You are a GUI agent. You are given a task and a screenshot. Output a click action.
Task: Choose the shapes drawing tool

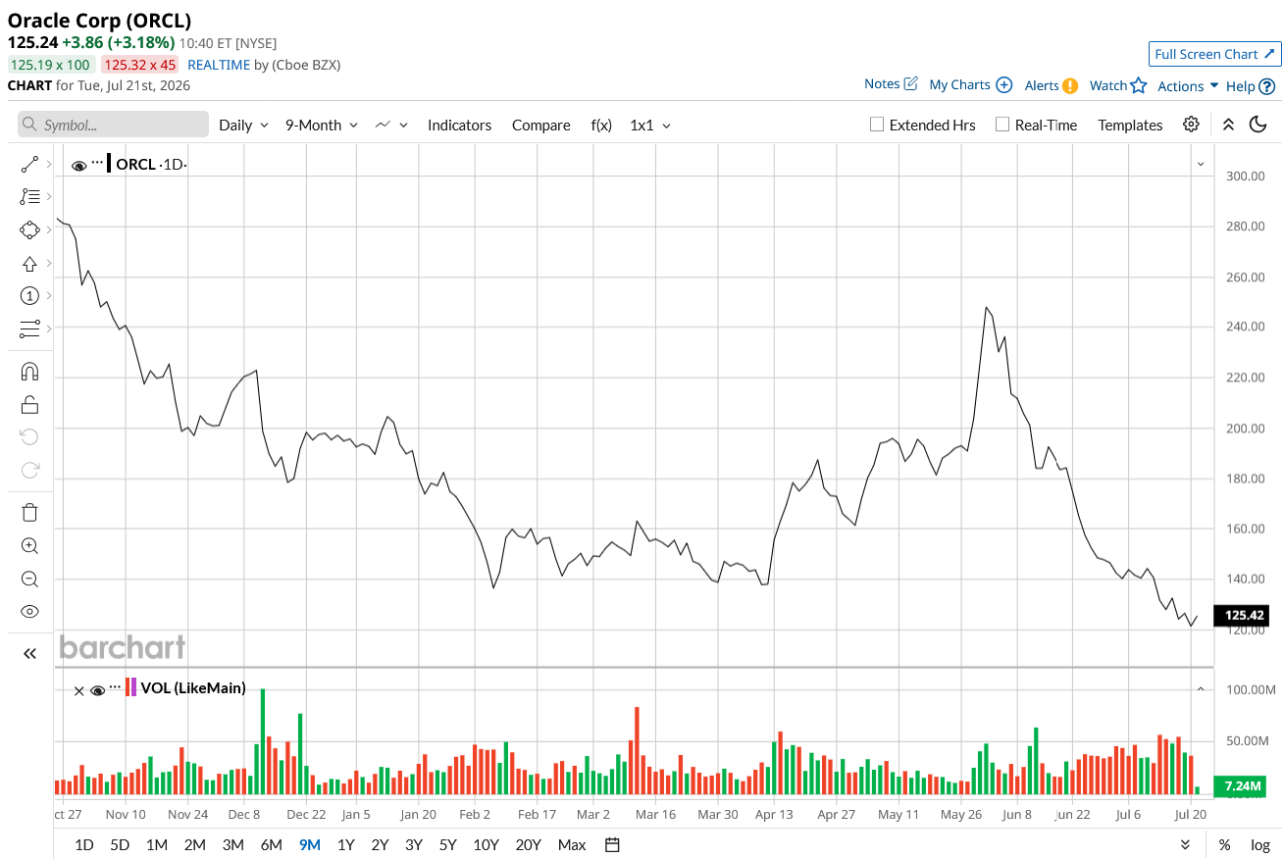(x=29, y=230)
